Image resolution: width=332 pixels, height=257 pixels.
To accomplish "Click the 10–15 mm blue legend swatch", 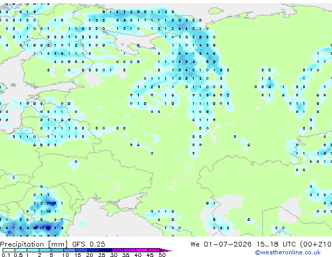I will 70,250.
